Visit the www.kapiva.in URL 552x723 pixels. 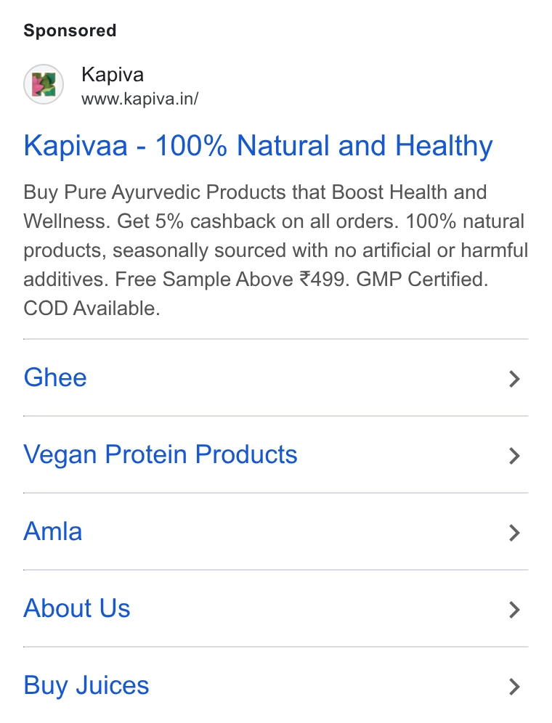pyautogui.click(x=140, y=99)
